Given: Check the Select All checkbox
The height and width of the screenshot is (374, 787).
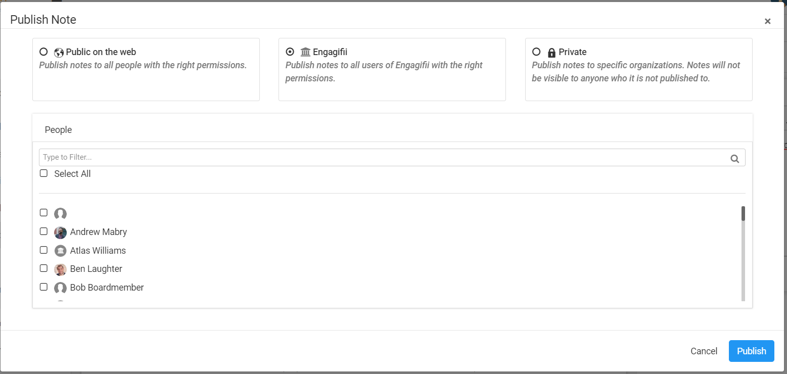Looking at the screenshot, I should click(43, 173).
